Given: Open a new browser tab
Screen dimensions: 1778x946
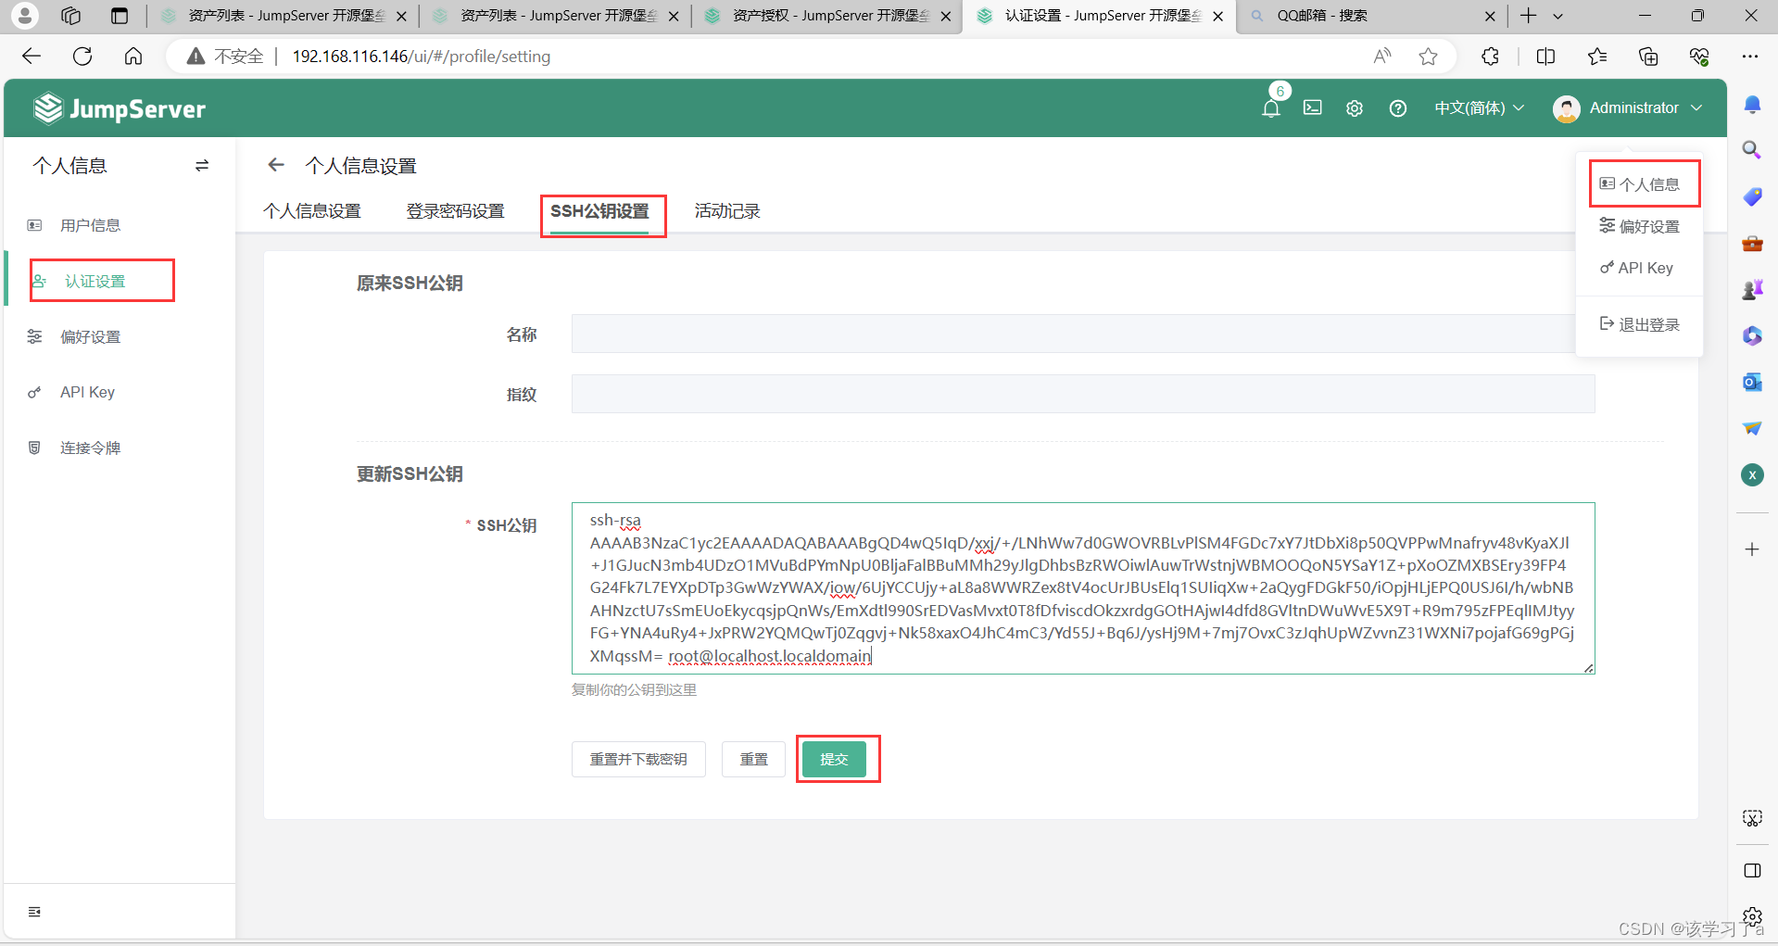Looking at the screenshot, I should pos(1528,16).
